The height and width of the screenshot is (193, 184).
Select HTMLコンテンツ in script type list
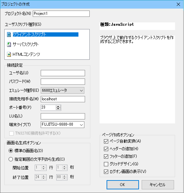(x=26, y=54)
